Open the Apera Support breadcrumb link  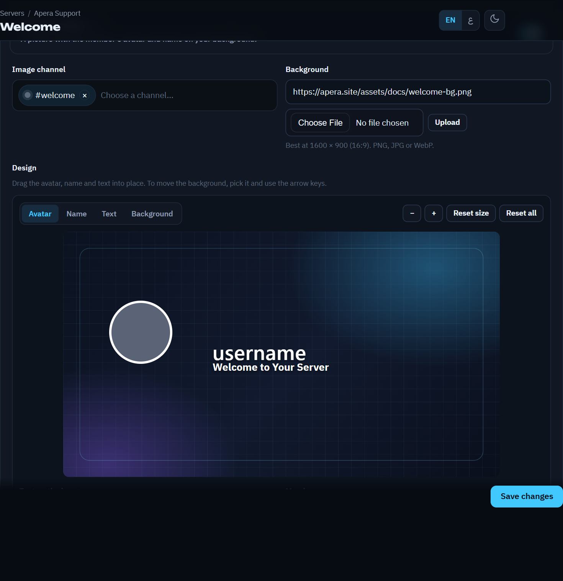pos(57,13)
